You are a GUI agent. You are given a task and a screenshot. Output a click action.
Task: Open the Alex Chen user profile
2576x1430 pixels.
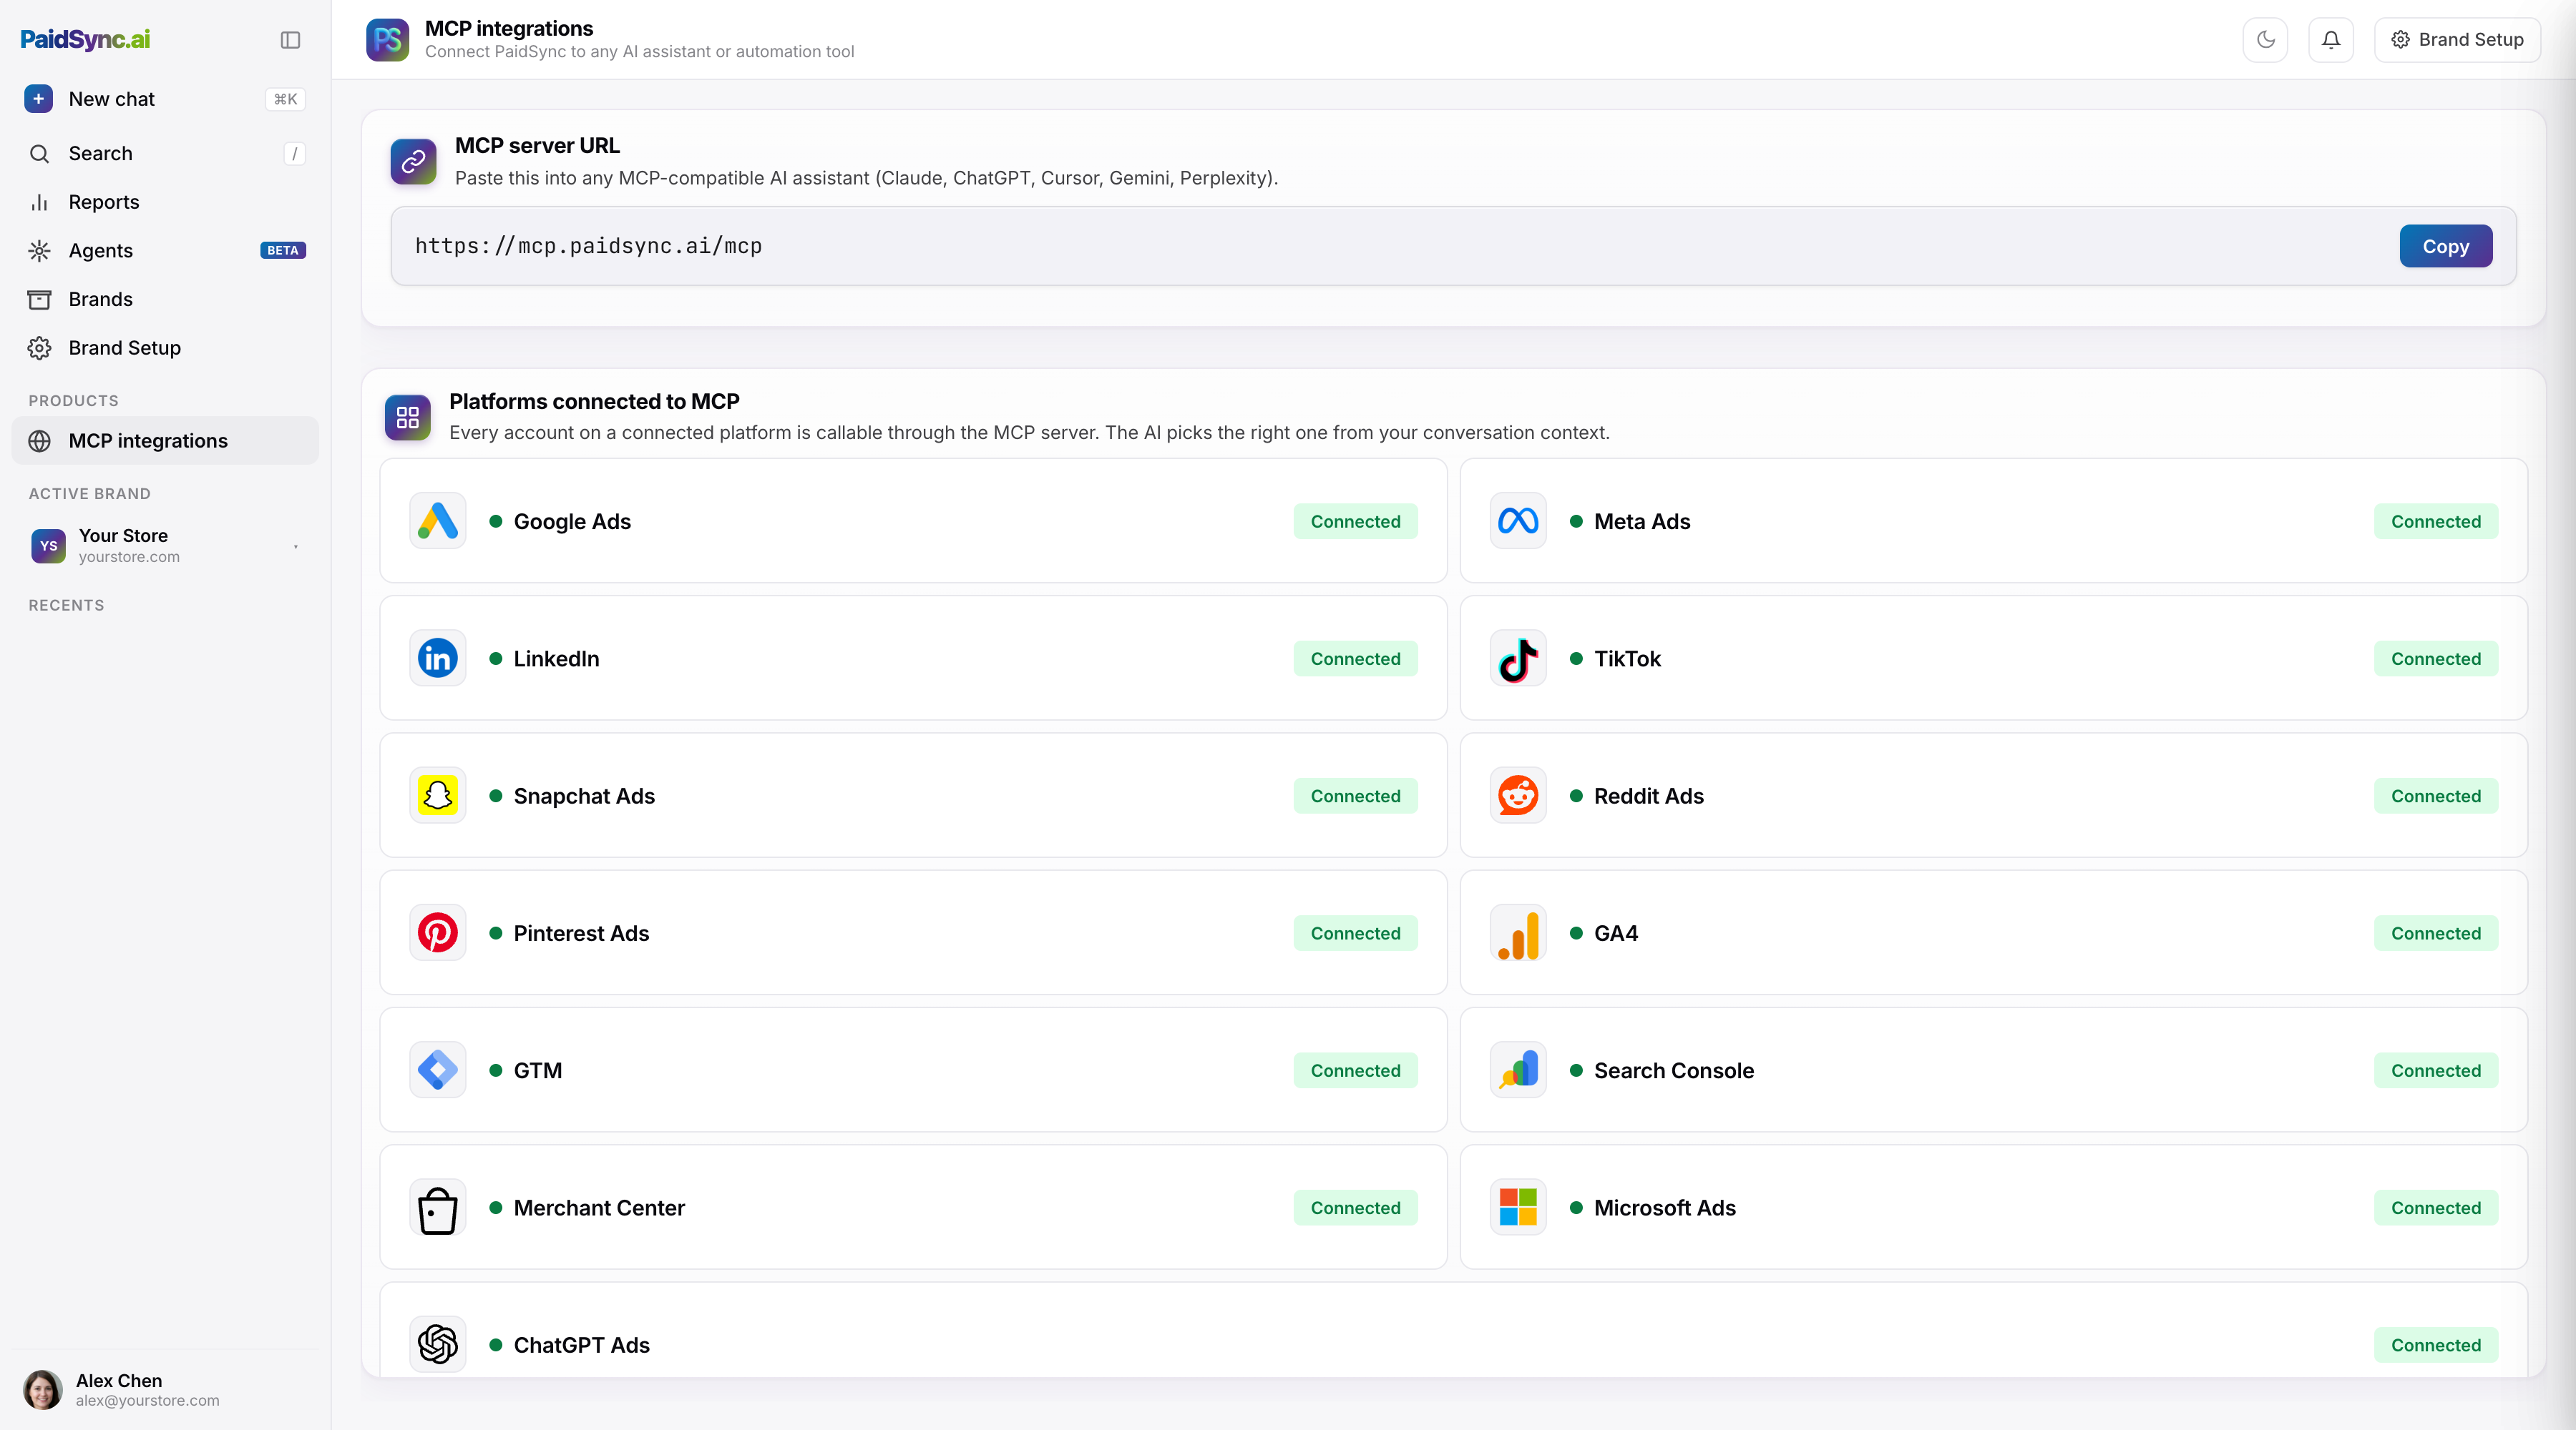(x=165, y=1389)
